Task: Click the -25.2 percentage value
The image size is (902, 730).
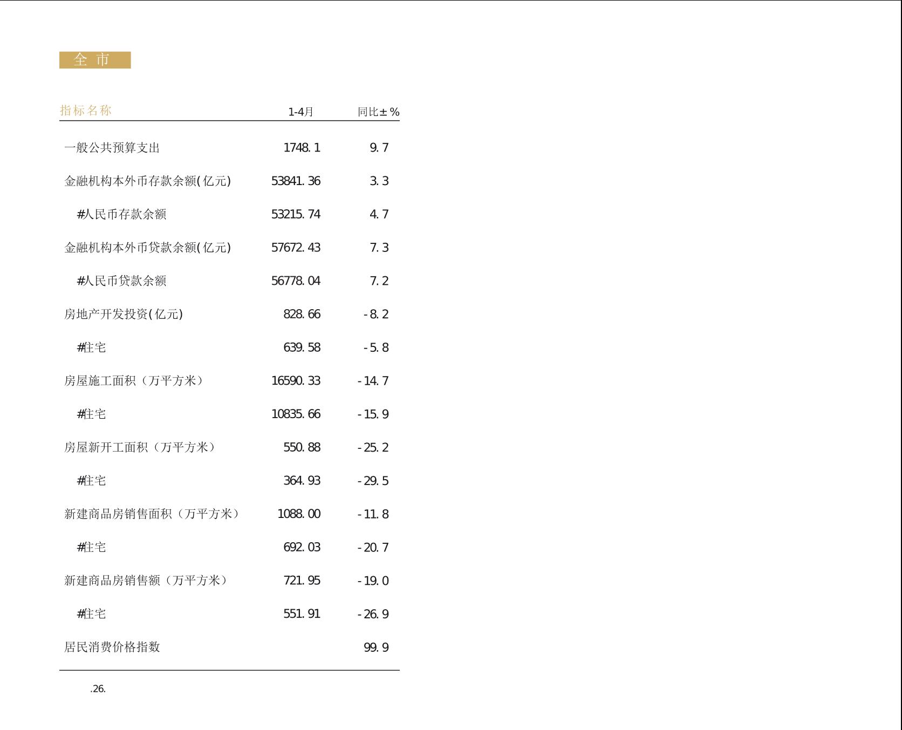Action: point(373,448)
